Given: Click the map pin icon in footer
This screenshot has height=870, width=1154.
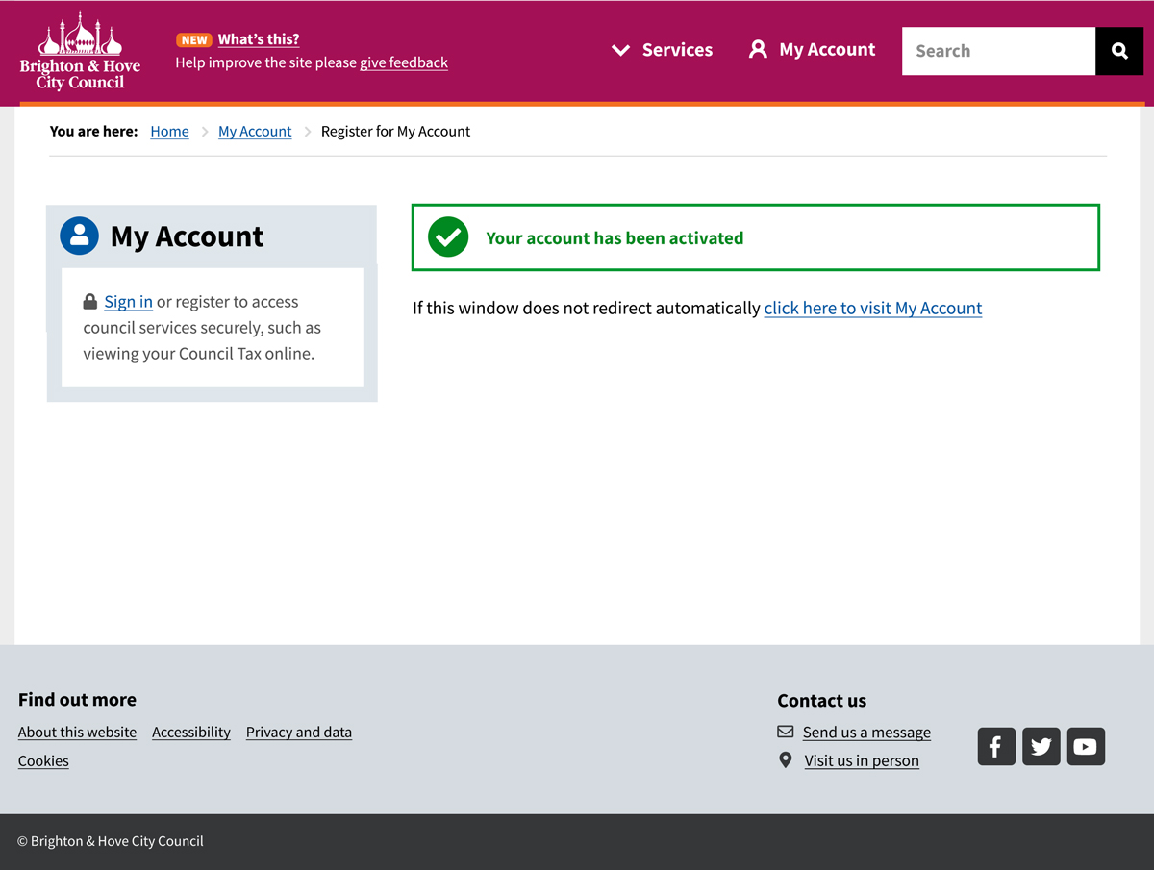Looking at the screenshot, I should click(786, 760).
